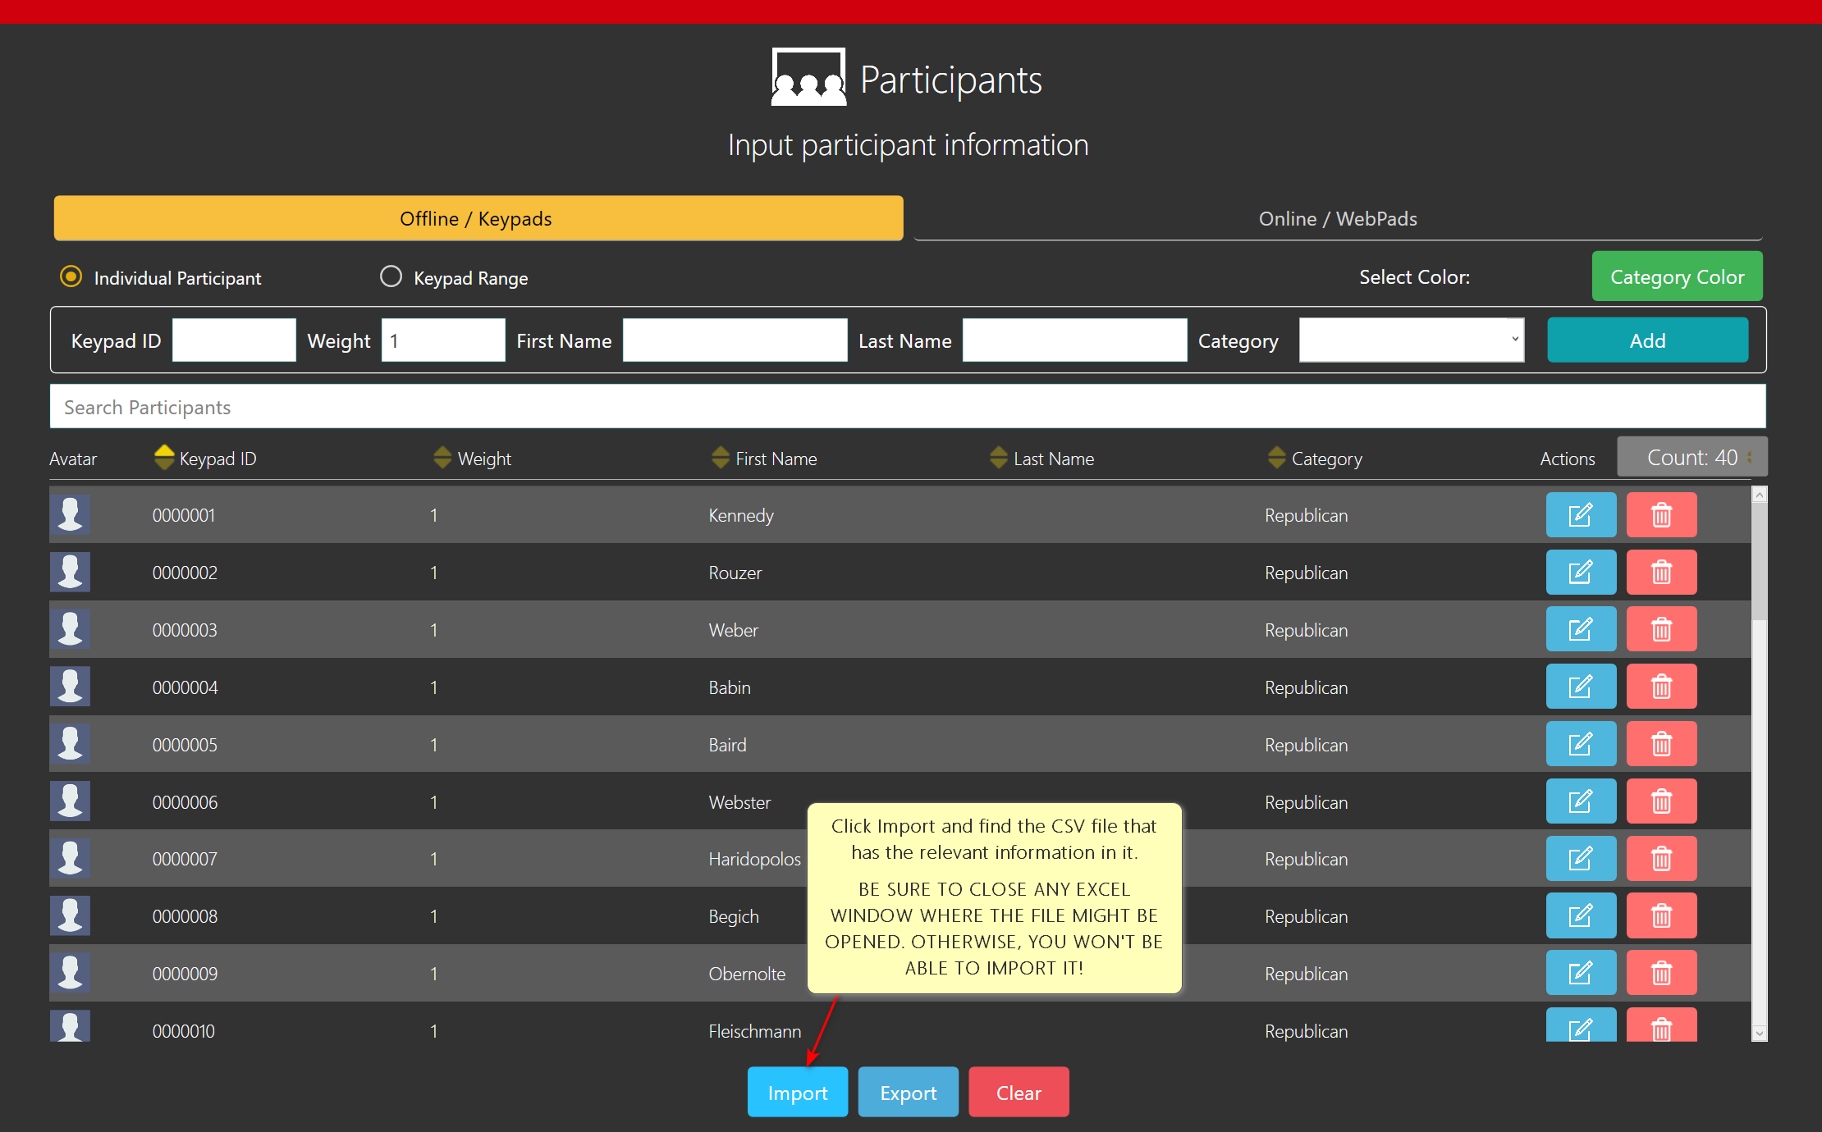Image resolution: width=1822 pixels, height=1132 pixels.
Task: Select Keypad Range radio option
Action: (x=391, y=277)
